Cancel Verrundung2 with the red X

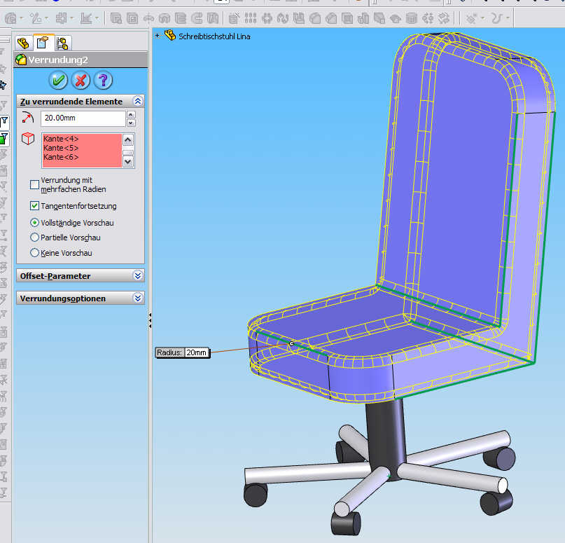point(81,80)
